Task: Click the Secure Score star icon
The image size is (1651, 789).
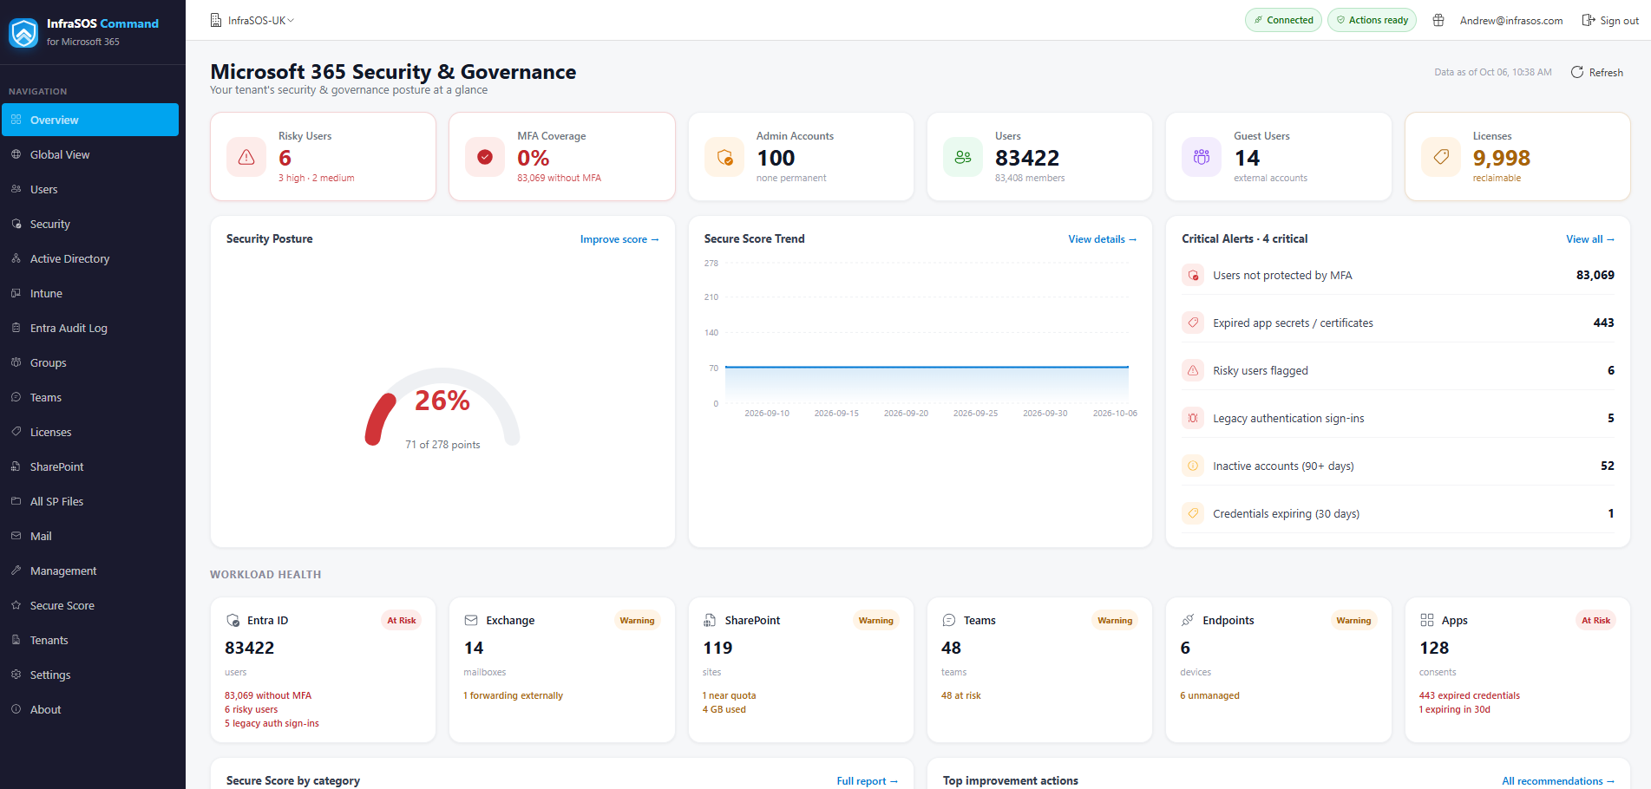Action: click(x=16, y=605)
